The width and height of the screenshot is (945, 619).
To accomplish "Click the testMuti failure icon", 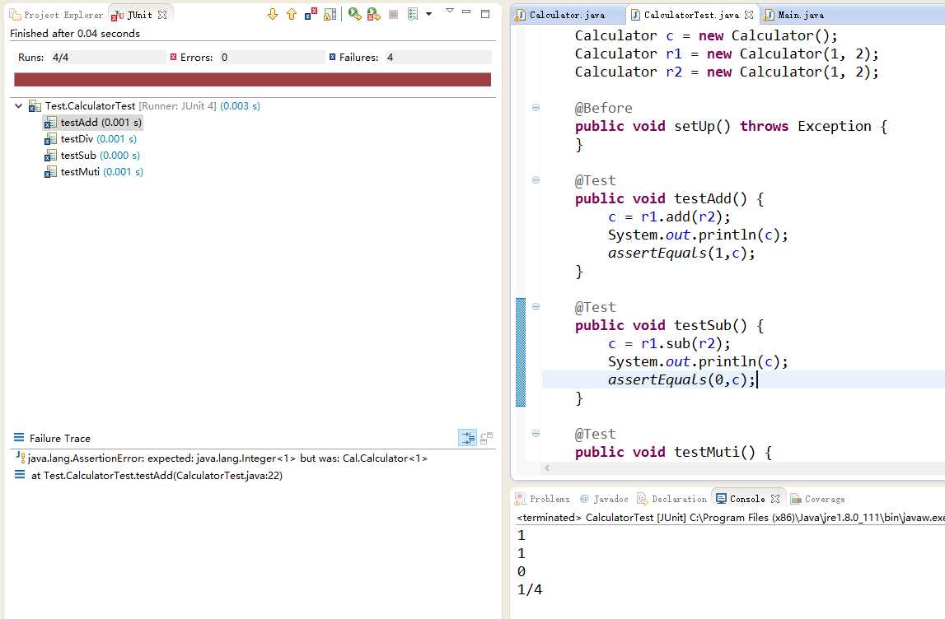I will [x=50, y=172].
